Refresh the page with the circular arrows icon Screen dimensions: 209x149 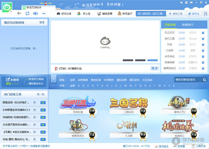click(27, 14)
